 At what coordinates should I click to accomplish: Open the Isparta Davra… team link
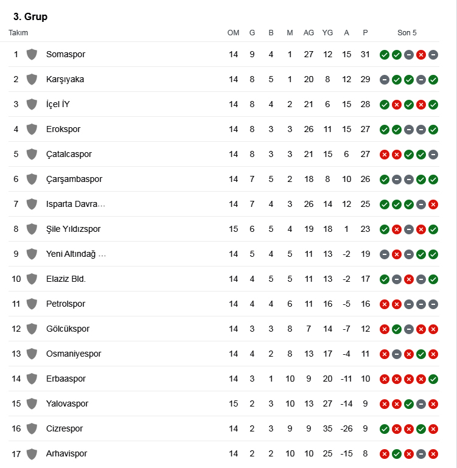click(75, 204)
